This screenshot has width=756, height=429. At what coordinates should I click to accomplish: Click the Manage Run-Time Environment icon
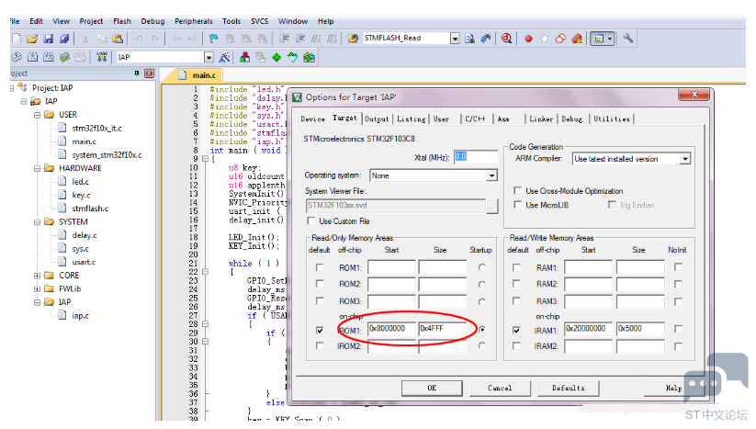coord(309,57)
